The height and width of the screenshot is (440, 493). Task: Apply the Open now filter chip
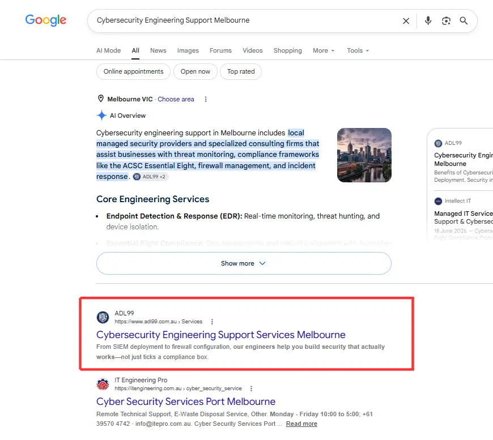(x=195, y=72)
